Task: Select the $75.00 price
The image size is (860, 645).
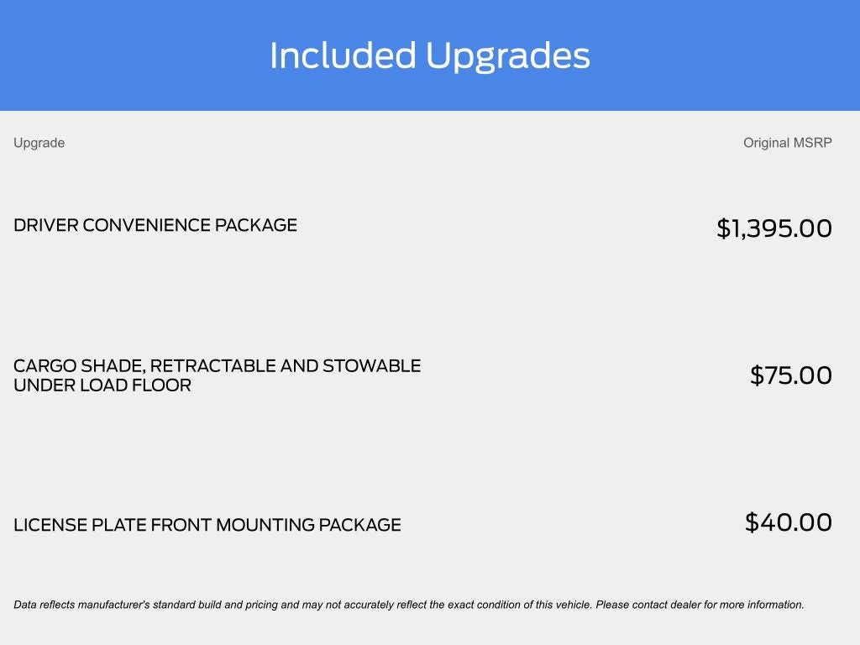Action: coord(790,375)
